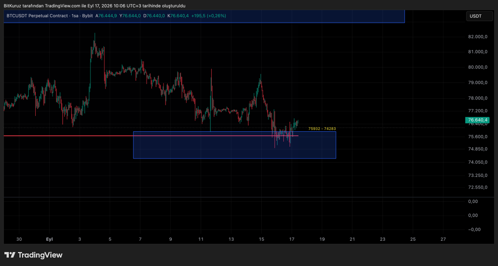Click the 3 date label on time axis
The width and height of the screenshot is (498, 266).
(79, 239)
